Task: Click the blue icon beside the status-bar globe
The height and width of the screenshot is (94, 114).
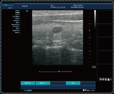Action: [x=85, y=90]
